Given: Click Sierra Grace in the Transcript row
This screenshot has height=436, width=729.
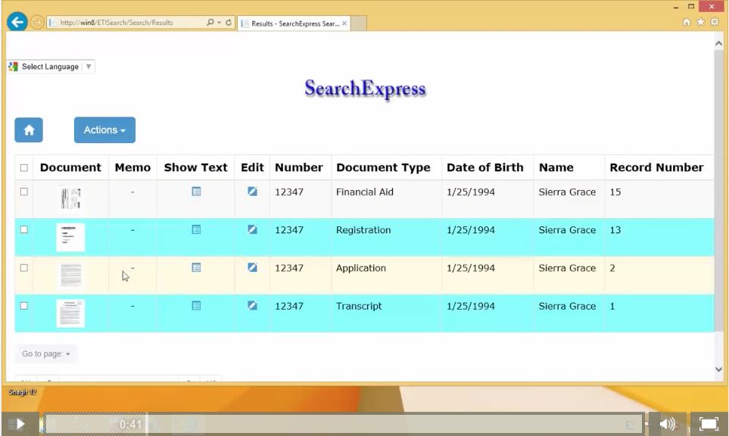Looking at the screenshot, I should pos(567,307).
